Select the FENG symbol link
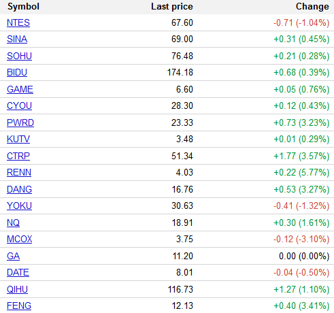Viewport: 334px width, 313px height. click(19, 306)
